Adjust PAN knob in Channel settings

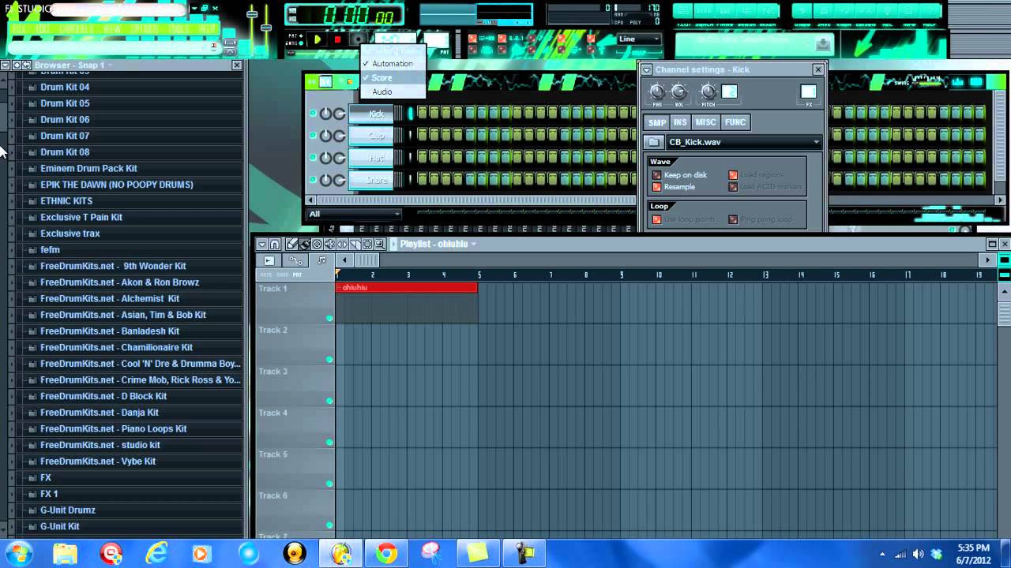(x=657, y=92)
